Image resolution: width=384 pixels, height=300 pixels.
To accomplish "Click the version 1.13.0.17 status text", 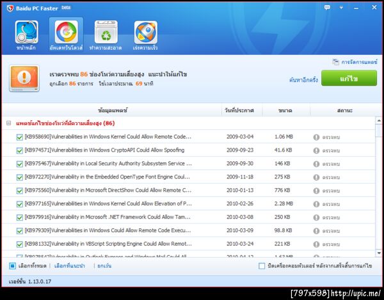I will 30,281.
